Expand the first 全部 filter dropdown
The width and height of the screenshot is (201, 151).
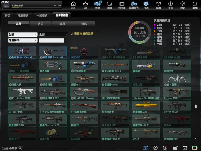[x=23, y=35]
